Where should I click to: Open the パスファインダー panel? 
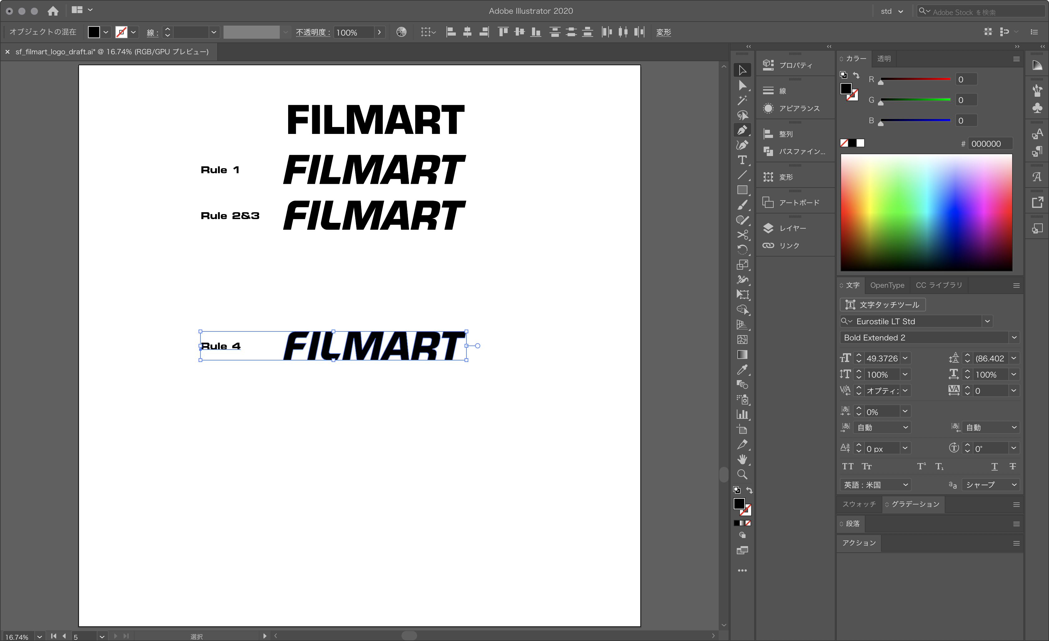pos(795,151)
